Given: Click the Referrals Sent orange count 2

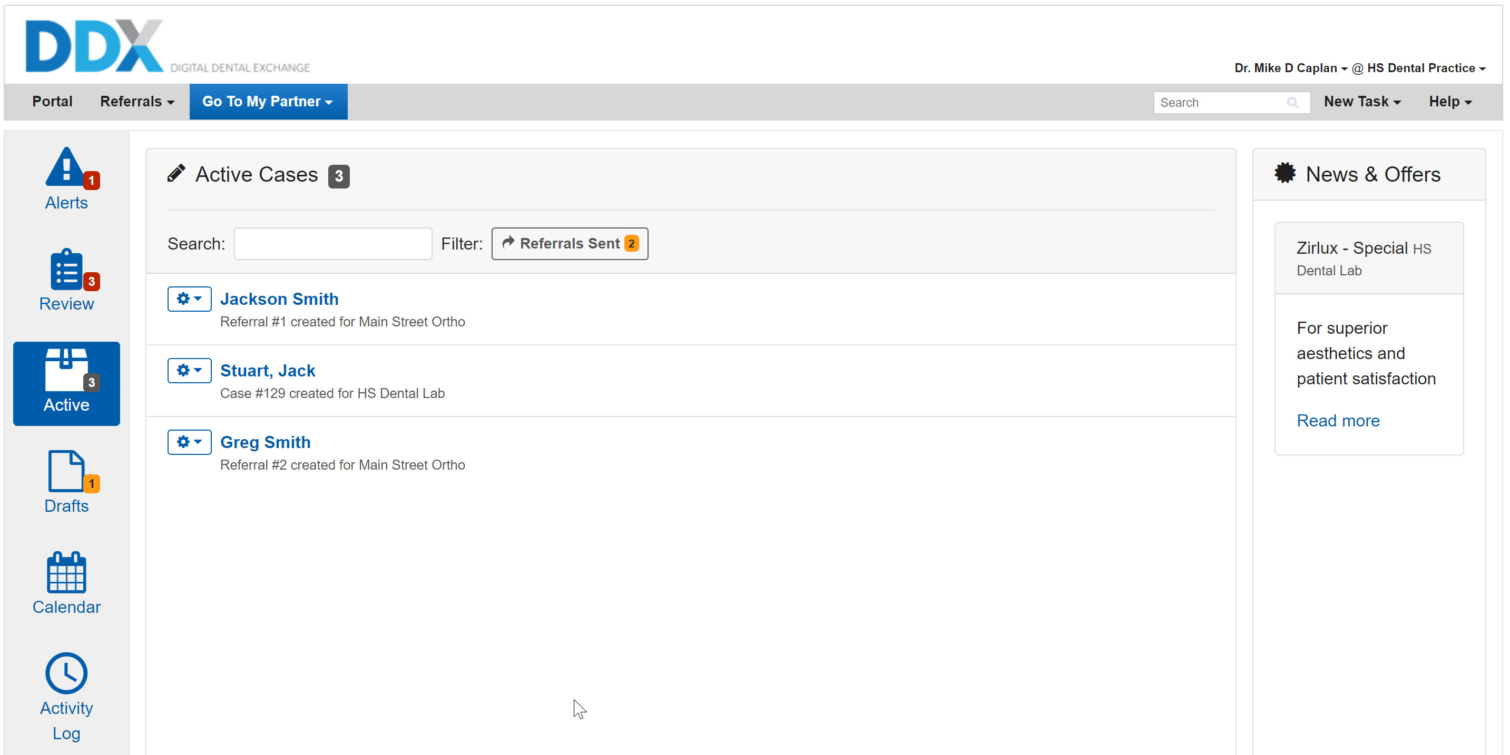Looking at the screenshot, I should click(631, 243).
